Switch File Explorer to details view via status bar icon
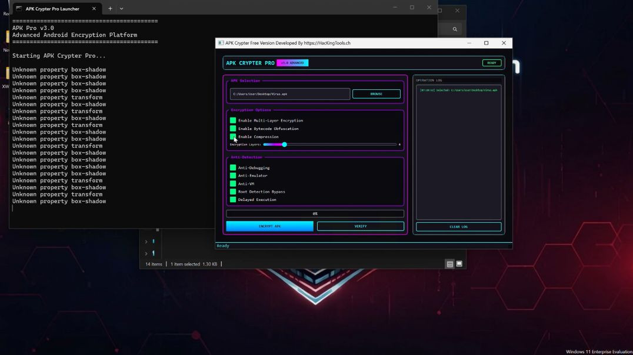 pyautogui.click(x=450, y=264)
